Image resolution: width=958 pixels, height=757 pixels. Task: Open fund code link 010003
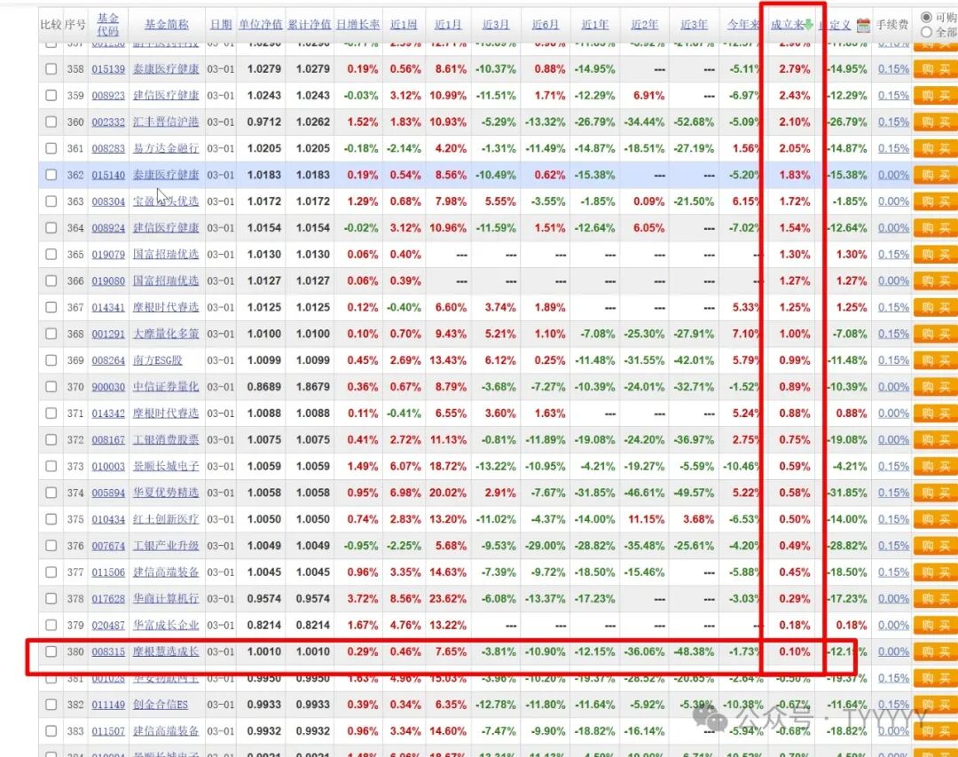pyautogui.click(x=108, y=467)
